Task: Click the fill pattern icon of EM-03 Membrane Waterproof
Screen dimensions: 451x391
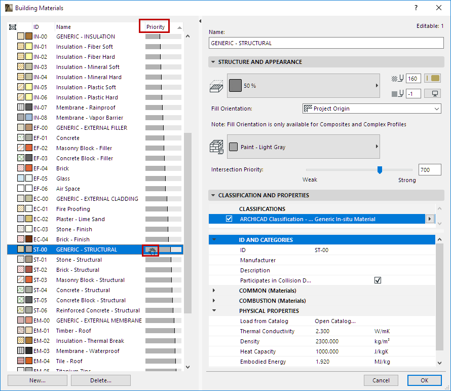Action: tap(21, 350)
